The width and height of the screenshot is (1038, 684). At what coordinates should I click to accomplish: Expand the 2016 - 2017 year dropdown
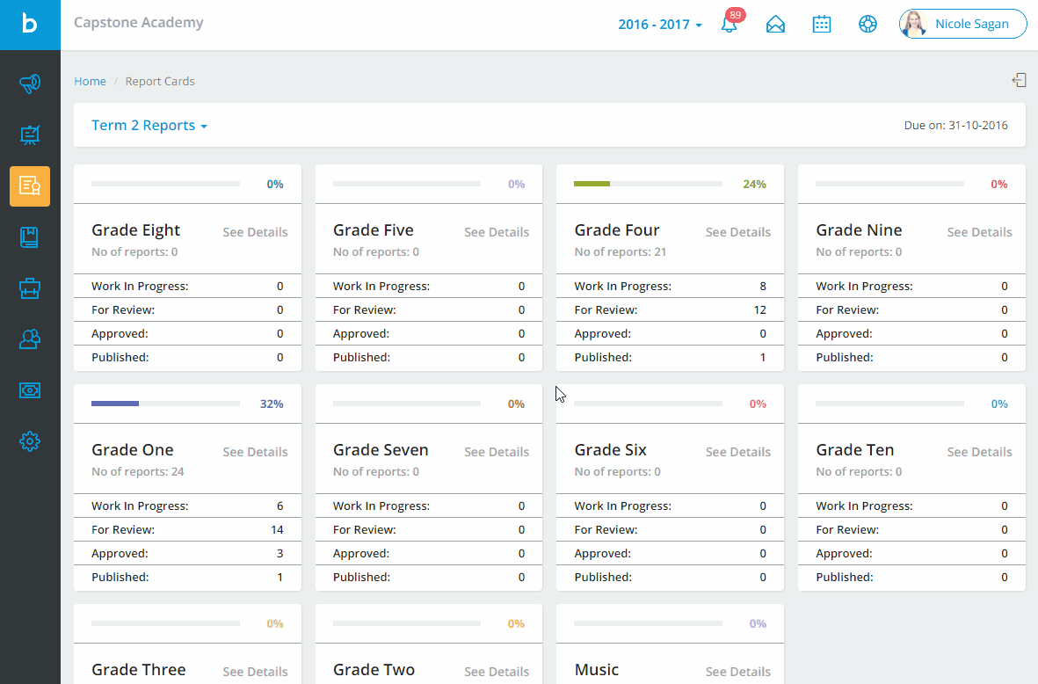(x=660, y=24)
